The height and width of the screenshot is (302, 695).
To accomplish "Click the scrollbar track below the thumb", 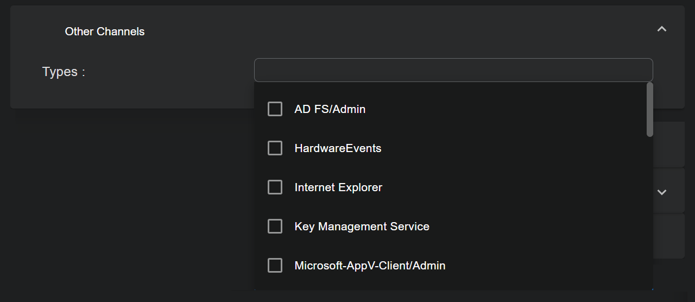I will (x=649, y=217).
